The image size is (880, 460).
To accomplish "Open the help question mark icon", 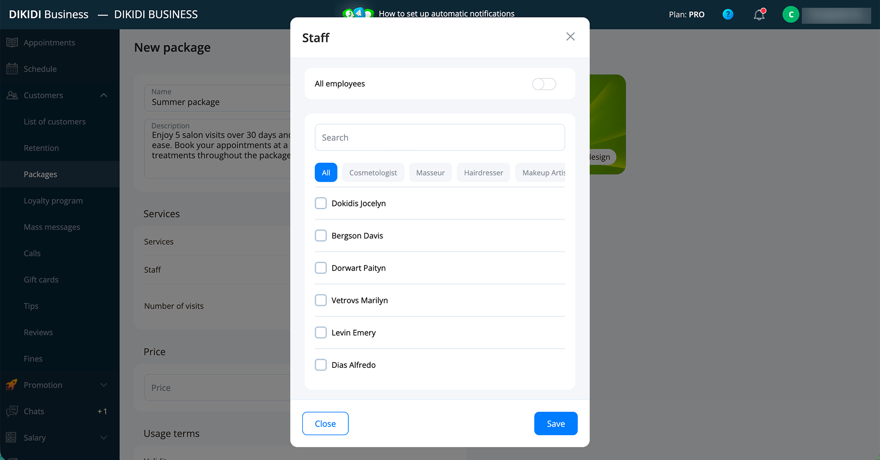I will (x=728, y=14).
